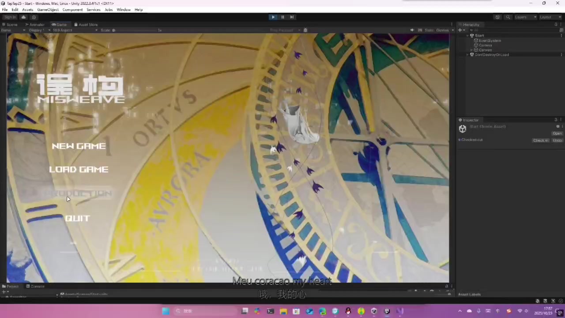This screenshot has width=565, height=318.
Task: Open the GameObject menu
Action: pyautogui.click(x=48, y=10)
